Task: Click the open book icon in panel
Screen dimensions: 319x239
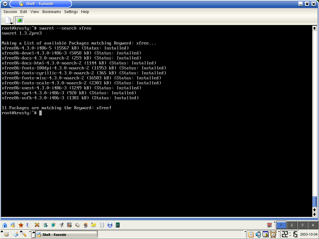Action: pos(78,225)
